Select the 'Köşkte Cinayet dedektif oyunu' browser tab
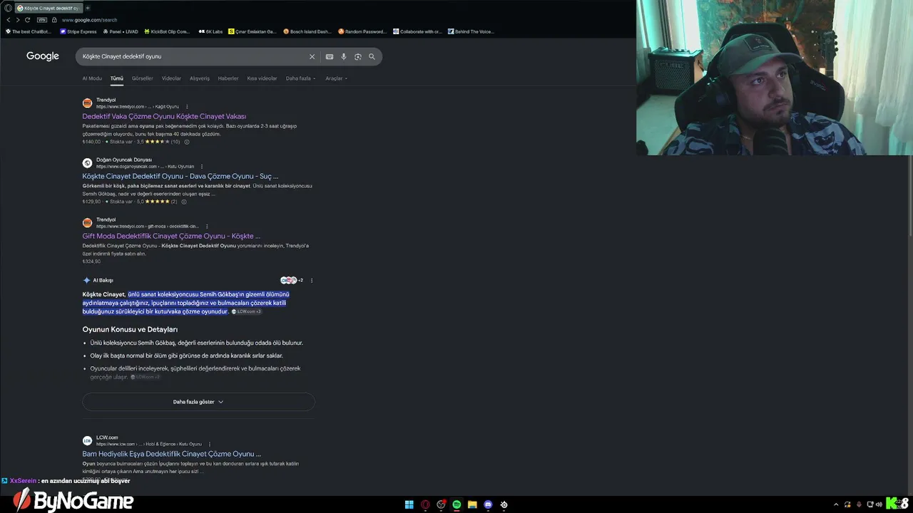The image size is (913, 513). point(49,8)
